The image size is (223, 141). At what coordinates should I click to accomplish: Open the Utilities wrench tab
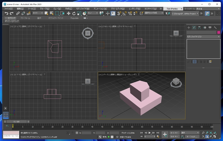(x=215, y=27)
